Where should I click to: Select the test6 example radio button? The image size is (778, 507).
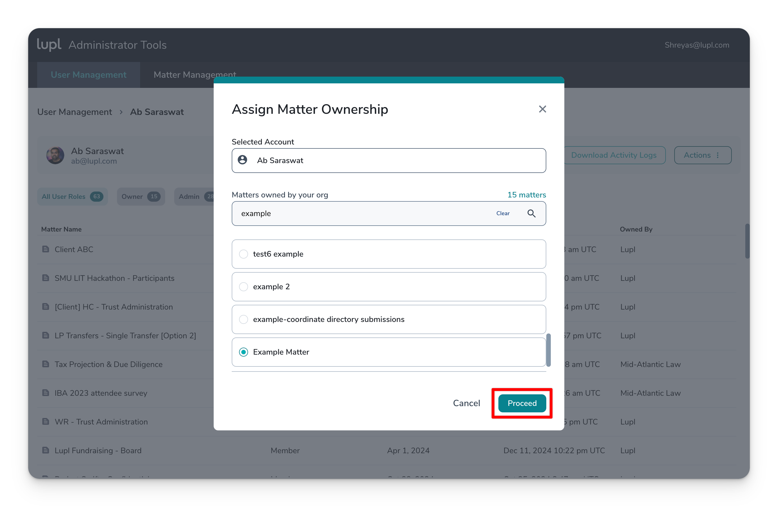[244, 254]
